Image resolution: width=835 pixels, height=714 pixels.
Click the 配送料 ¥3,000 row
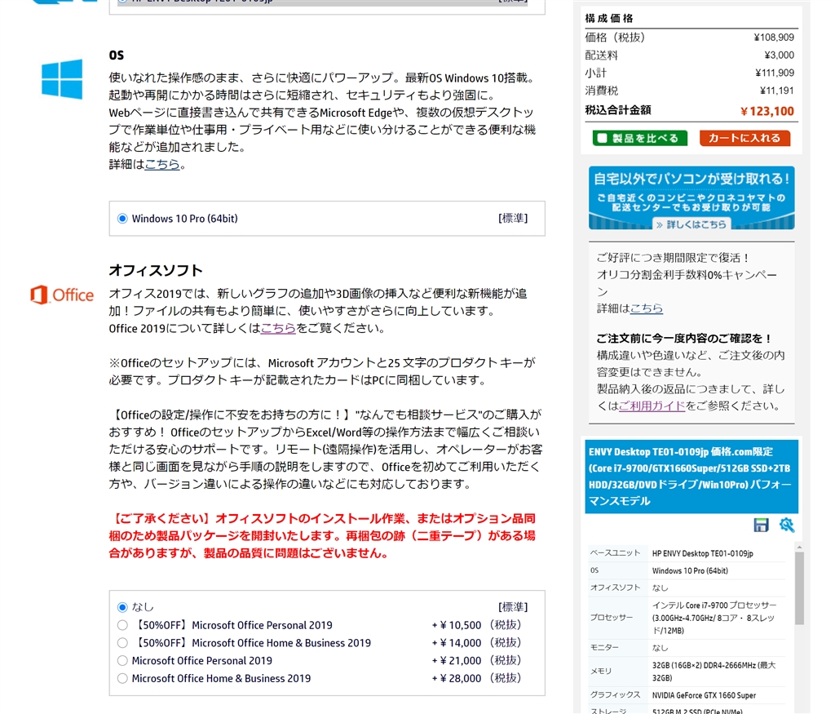pos(690,55)
